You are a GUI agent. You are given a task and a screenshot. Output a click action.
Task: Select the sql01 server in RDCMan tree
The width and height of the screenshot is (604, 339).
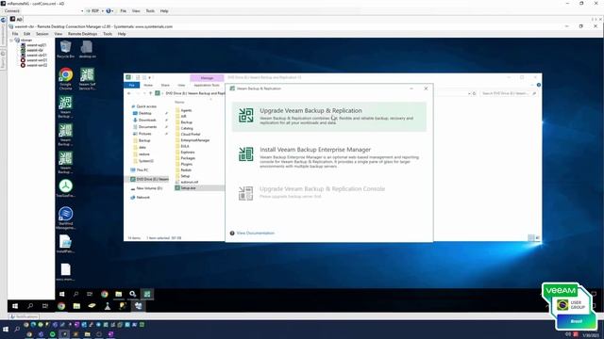(x=37, y=45)
